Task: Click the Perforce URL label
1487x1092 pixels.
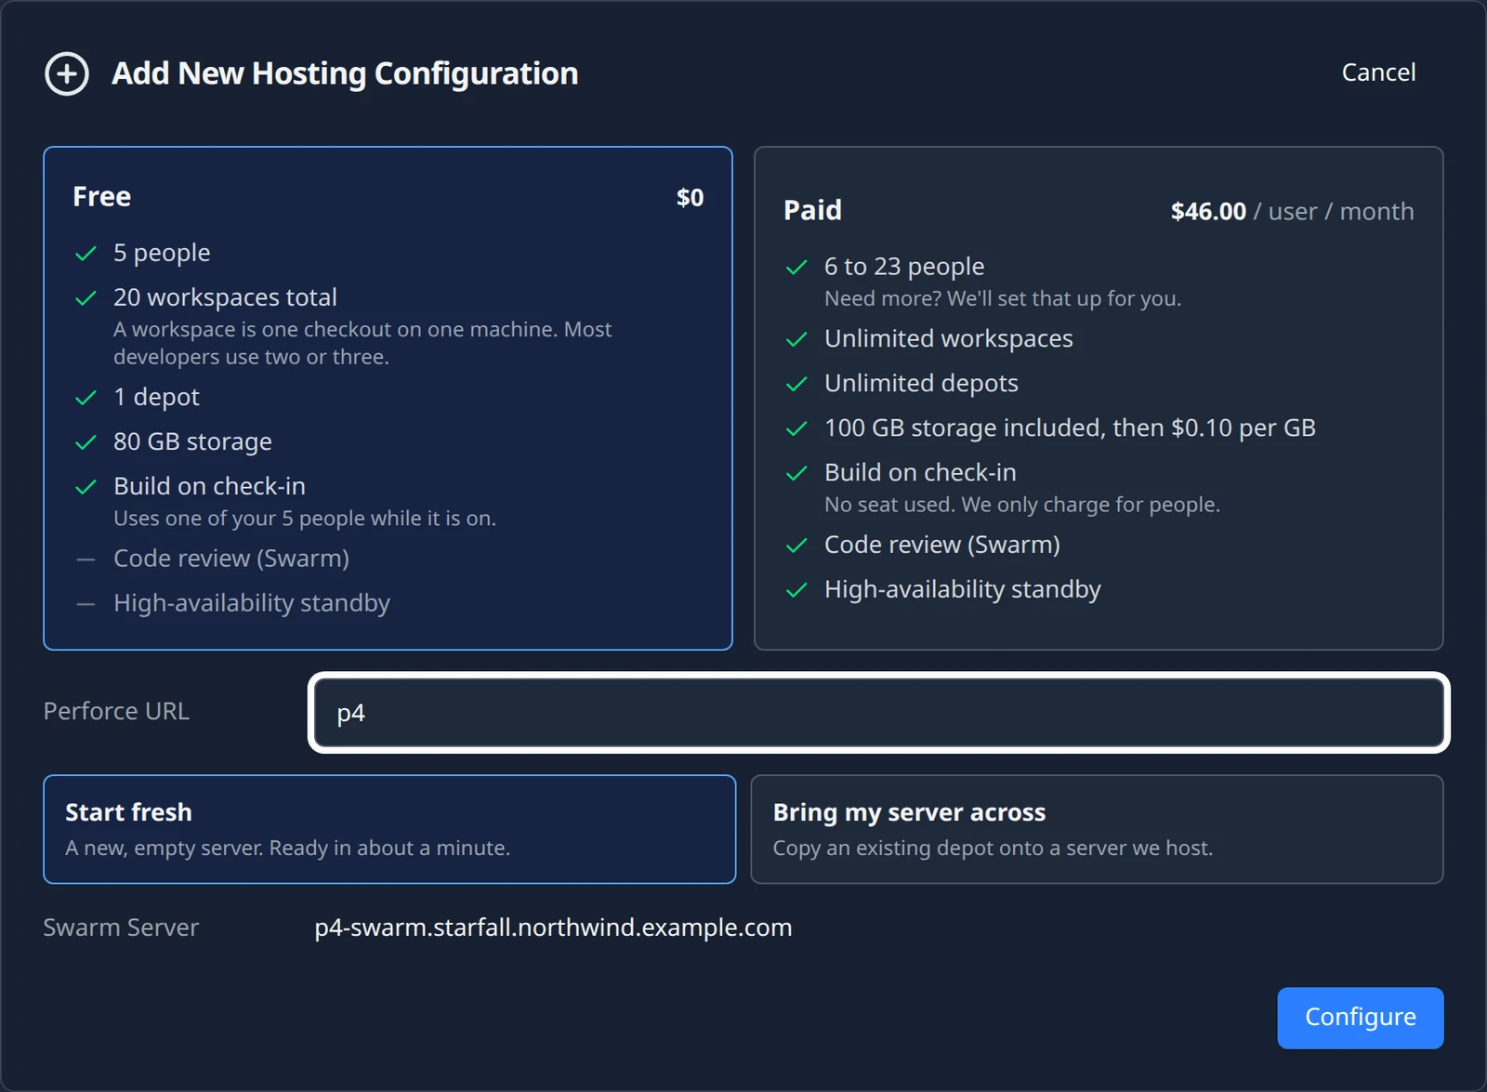Action: [116, 711]
